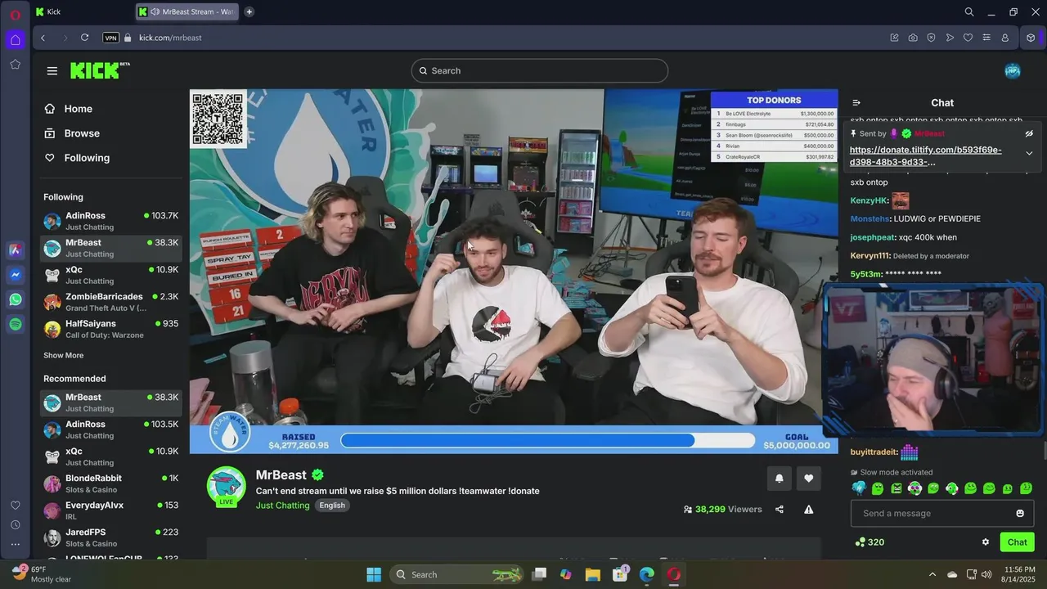Click the fundraiser progress bar
1047x589 pixels.
click(547, 441)
